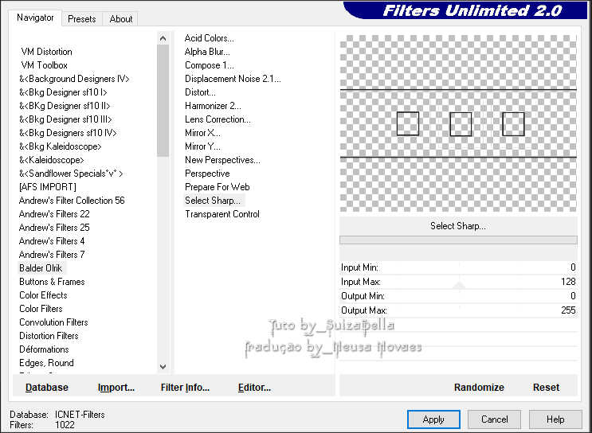Open Filter Info...
This screenshot has width=592, height=433.
(x=185, y=388)
